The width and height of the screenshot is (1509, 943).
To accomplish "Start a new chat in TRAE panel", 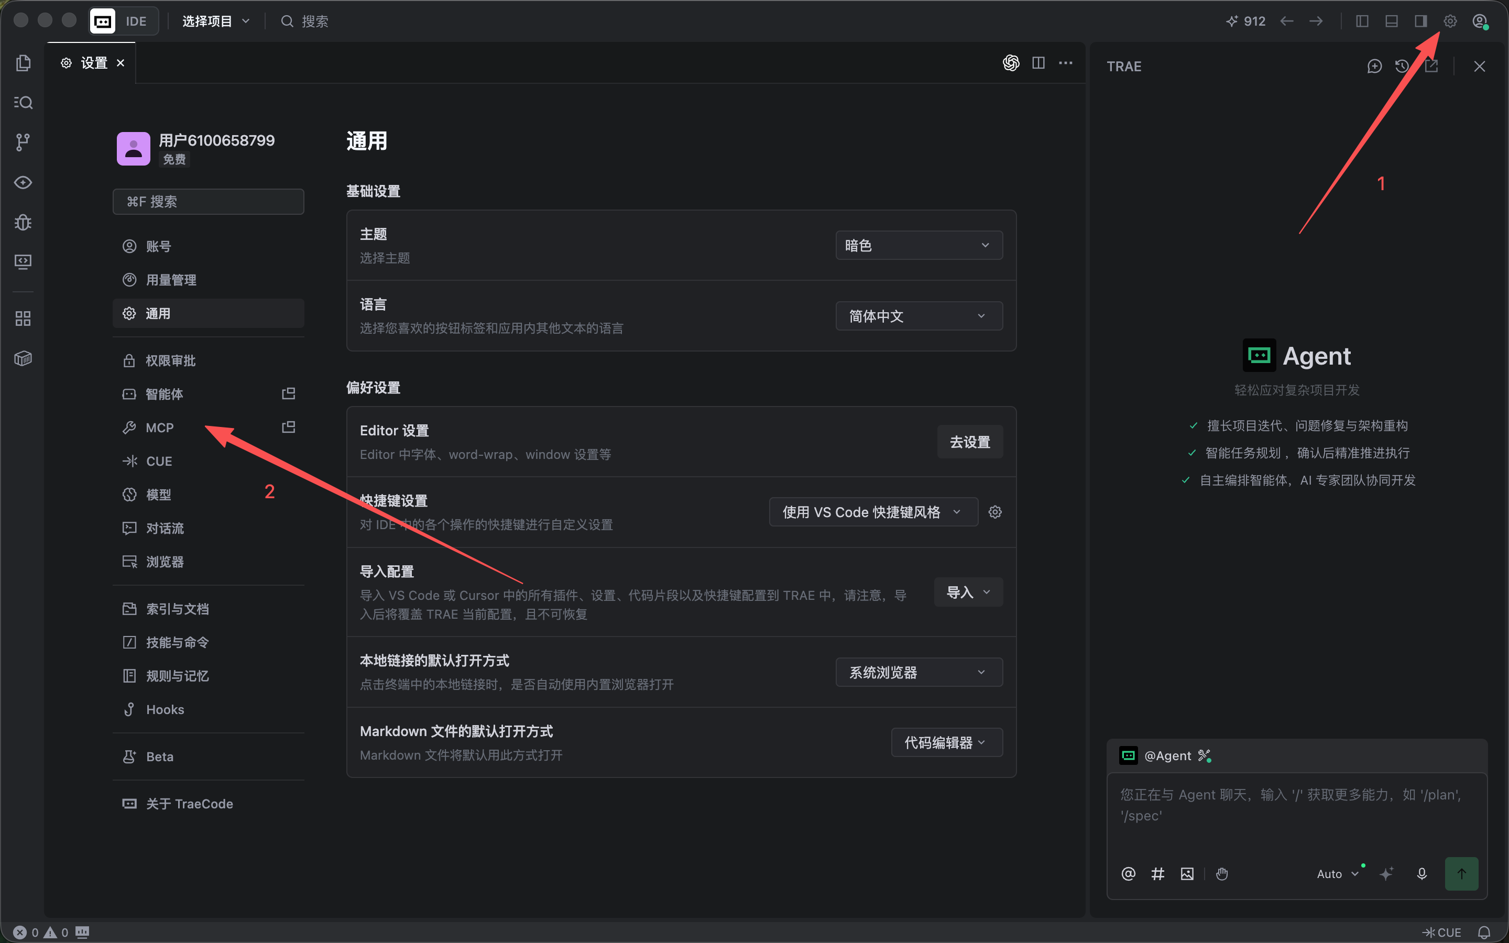I will tap(1374, 66).
